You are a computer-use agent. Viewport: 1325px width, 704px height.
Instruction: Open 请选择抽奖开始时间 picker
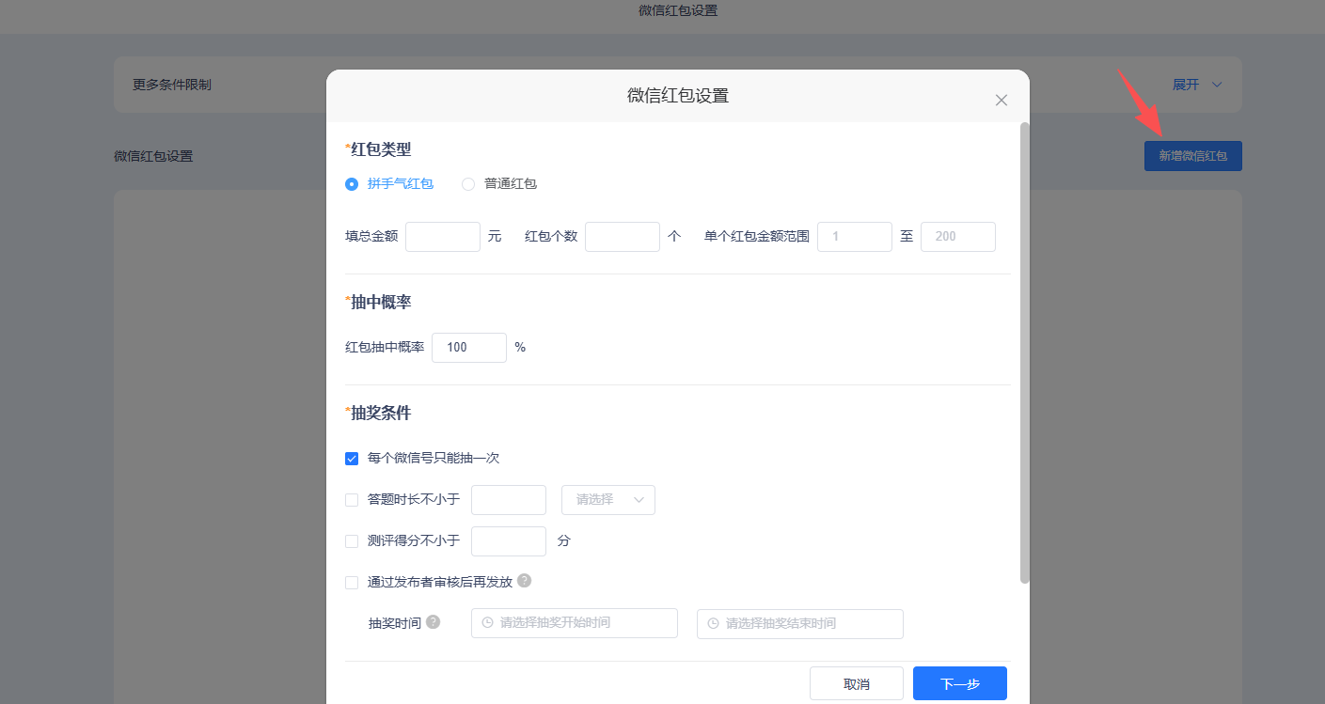(575, 623)
